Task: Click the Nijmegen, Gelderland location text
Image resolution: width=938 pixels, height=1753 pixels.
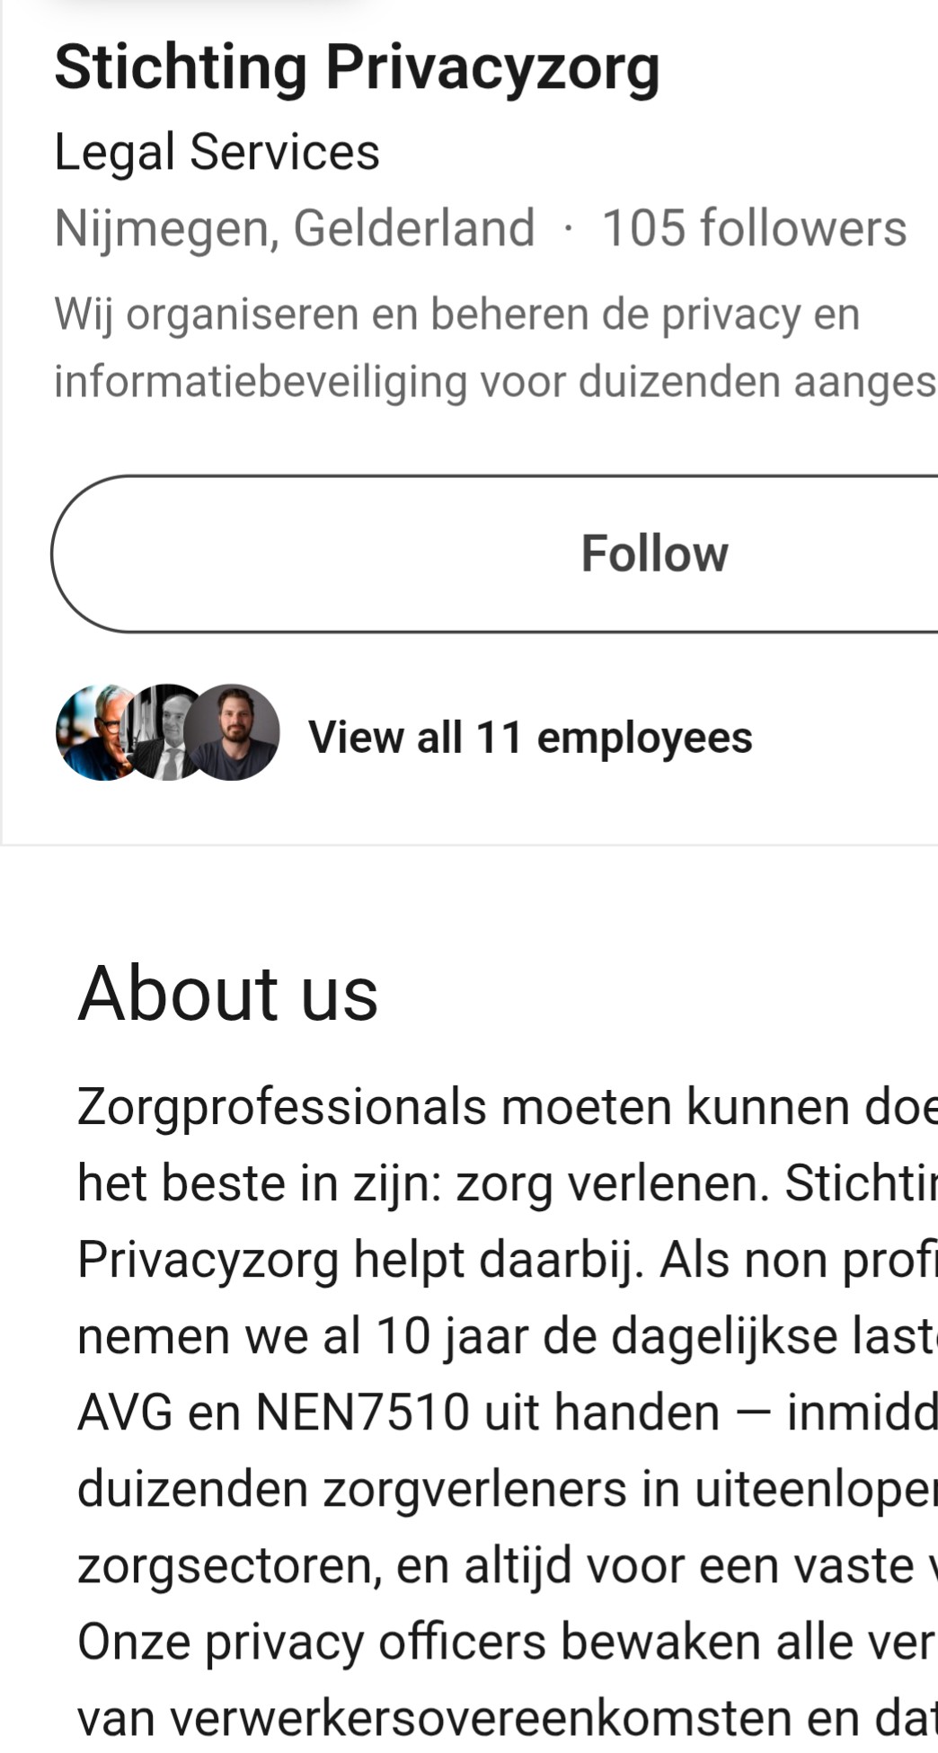Action: pyautogui.click(x=295, y=228)
